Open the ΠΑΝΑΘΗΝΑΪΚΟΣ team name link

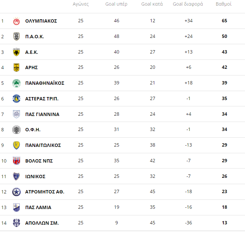point(45,83)
